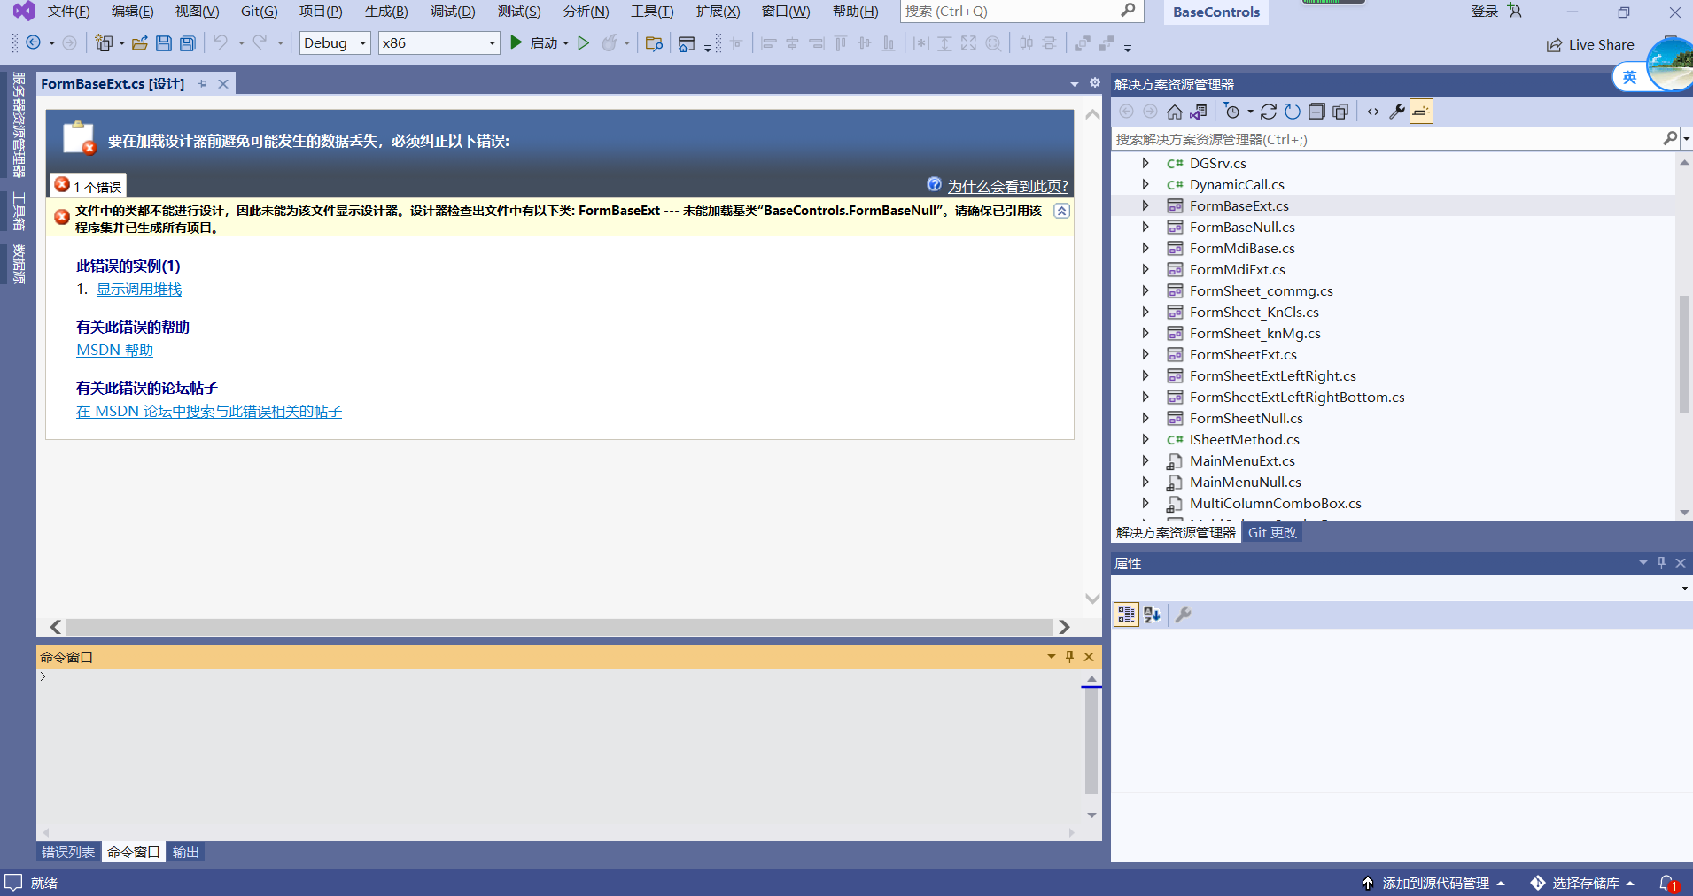Toggle auto-hide pin on Properties panel
Image resolution: width=1693 pixels, height=896 pixels.
1662,563
